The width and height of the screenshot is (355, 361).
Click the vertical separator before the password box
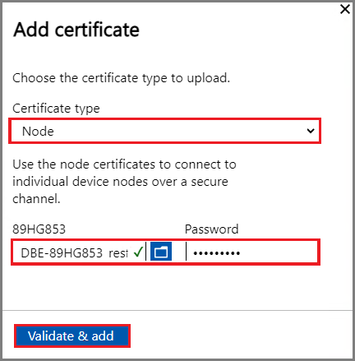pos(186,252)
